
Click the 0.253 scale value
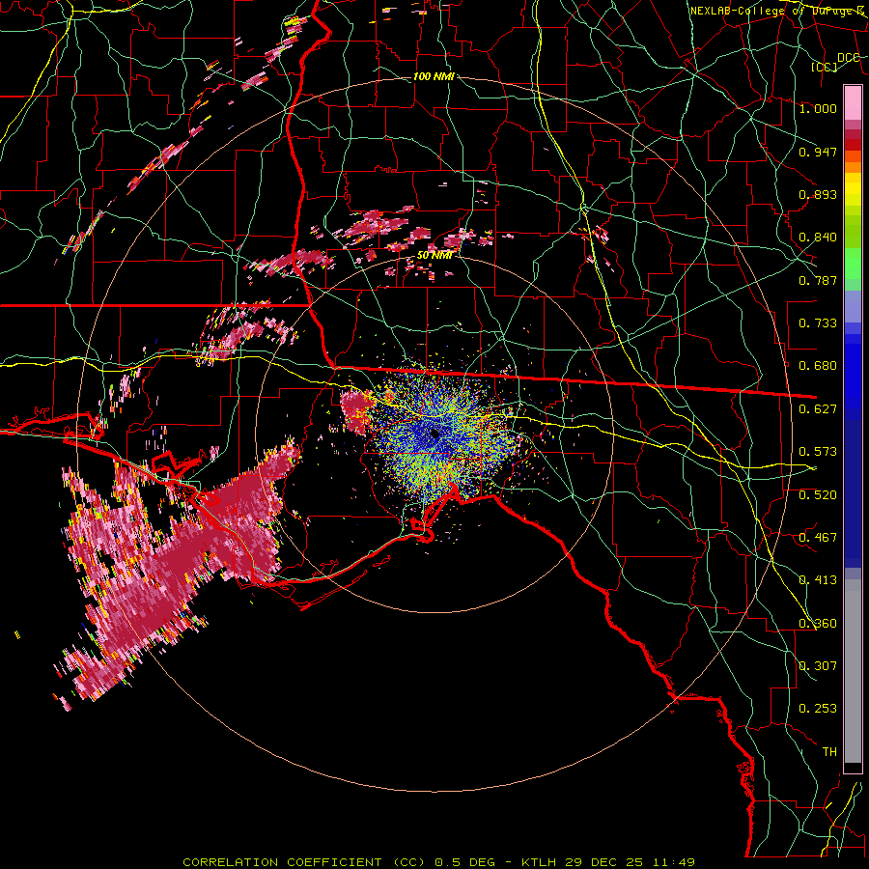click(818, 709)
